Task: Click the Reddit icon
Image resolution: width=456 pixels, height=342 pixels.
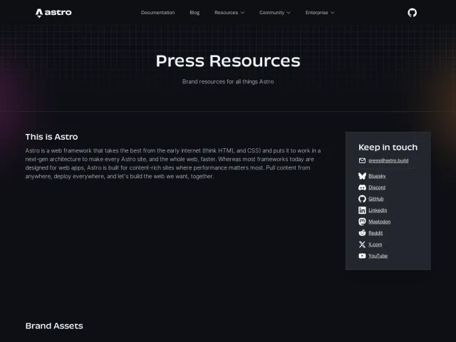Action: pos(362,233)
